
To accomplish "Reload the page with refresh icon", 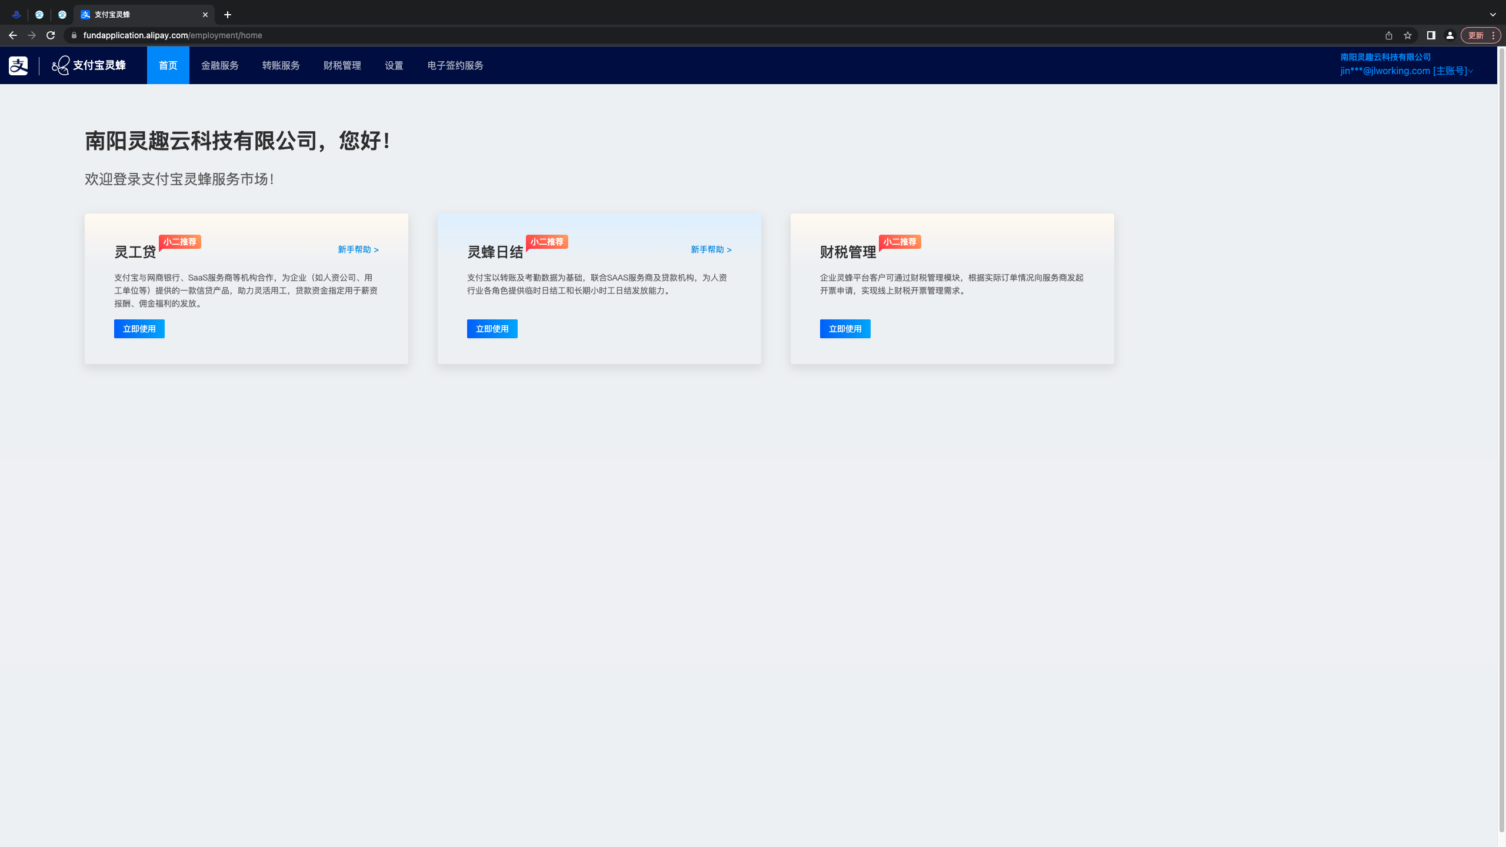I will [51, 35].
